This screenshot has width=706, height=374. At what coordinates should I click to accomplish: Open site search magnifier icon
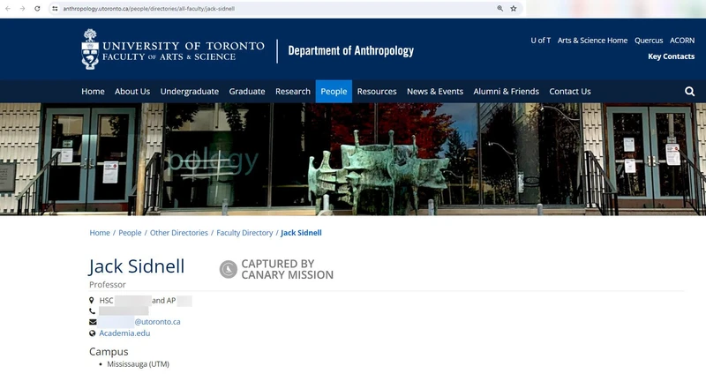pyautogui.click(x=689, y=92)
